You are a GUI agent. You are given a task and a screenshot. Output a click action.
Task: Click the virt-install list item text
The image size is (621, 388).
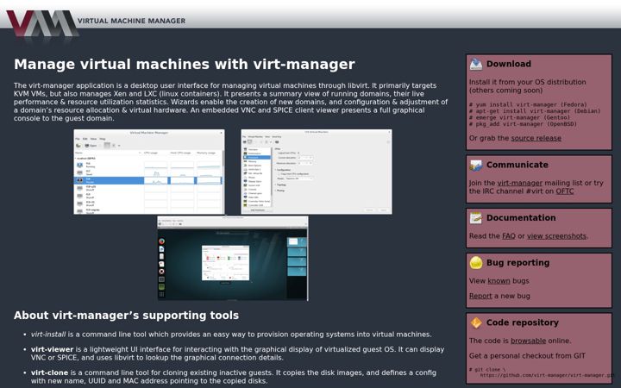[231, 335]
